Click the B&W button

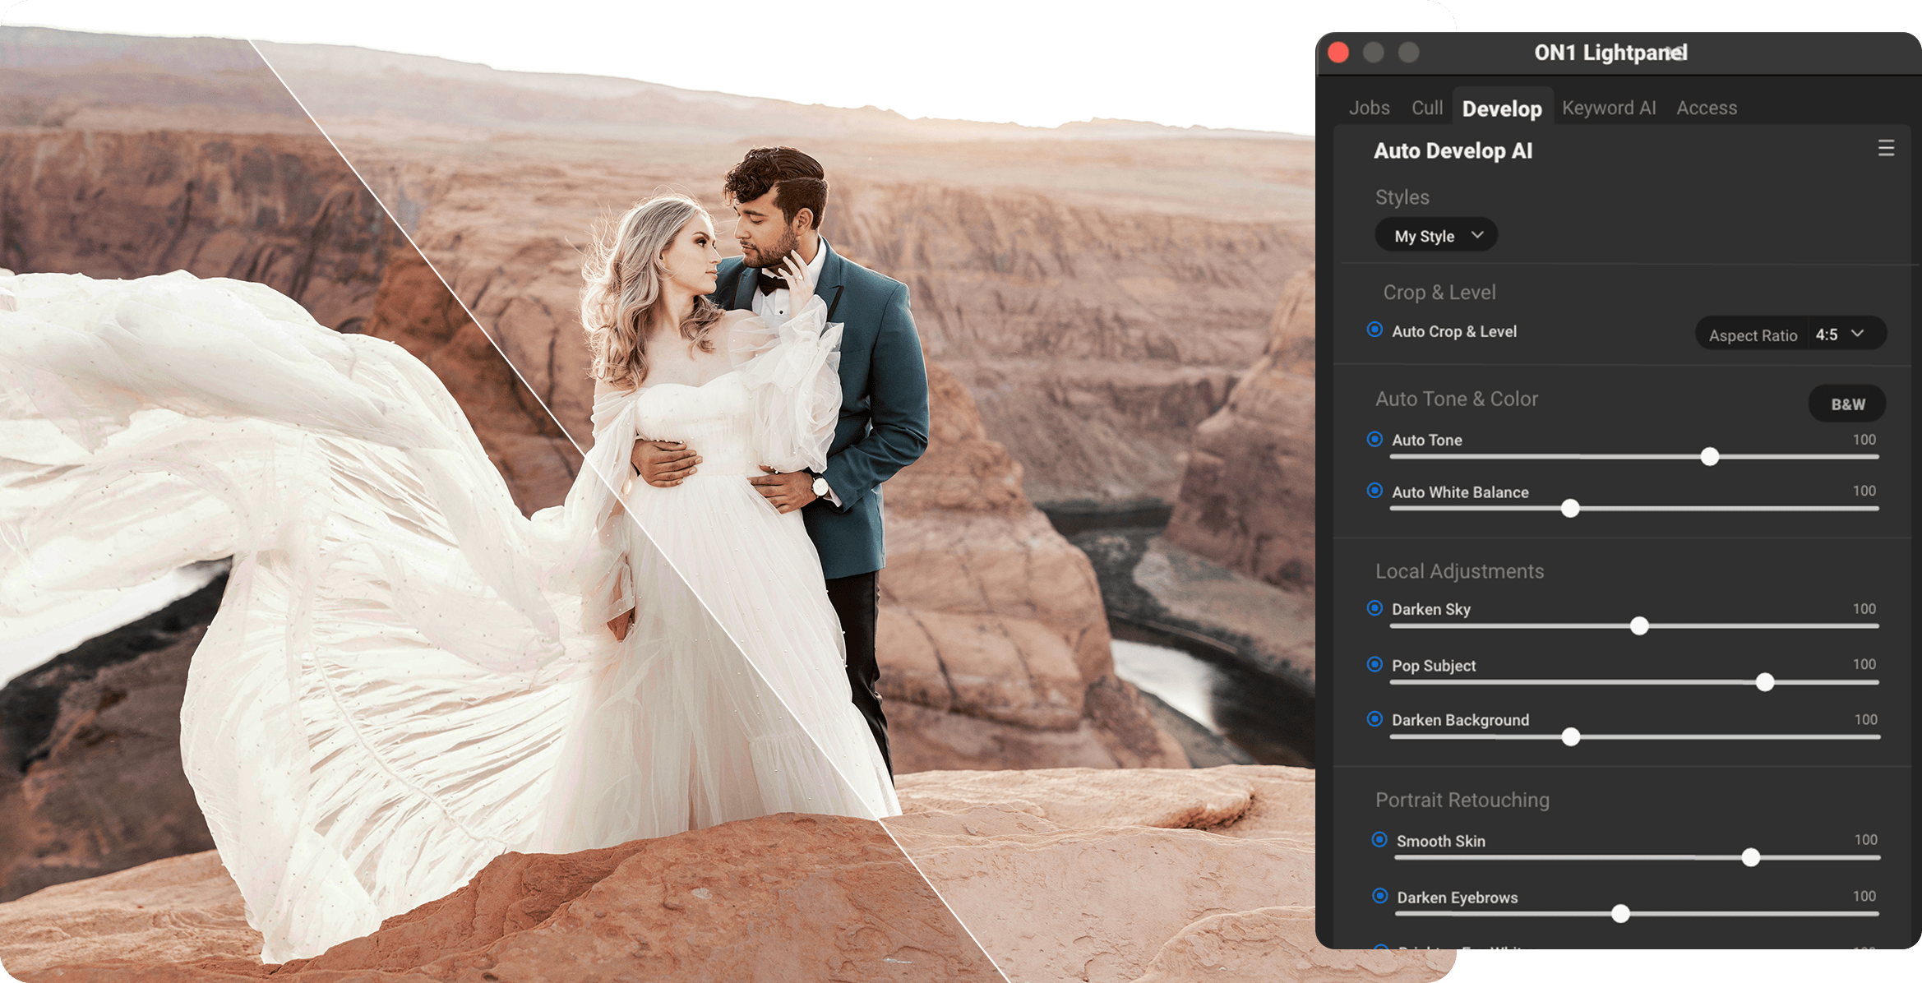pyautogui.click(x=1847, y=404)
